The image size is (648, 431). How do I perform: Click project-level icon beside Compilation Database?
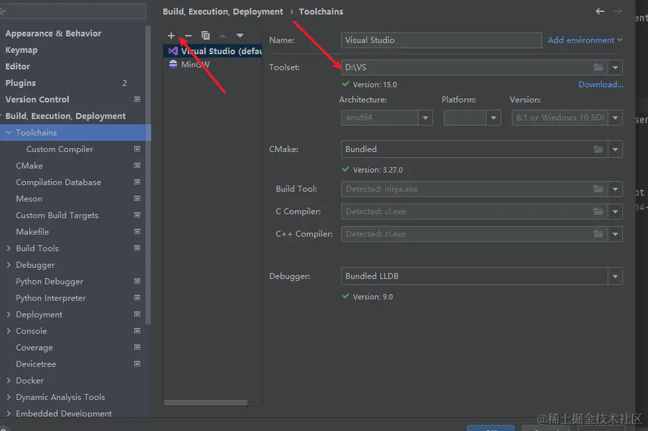click(x=138, y=182)
